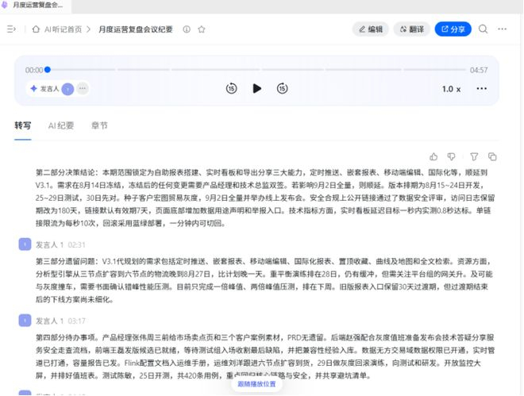Rewind audio 15 seconds

click(231, 88)
